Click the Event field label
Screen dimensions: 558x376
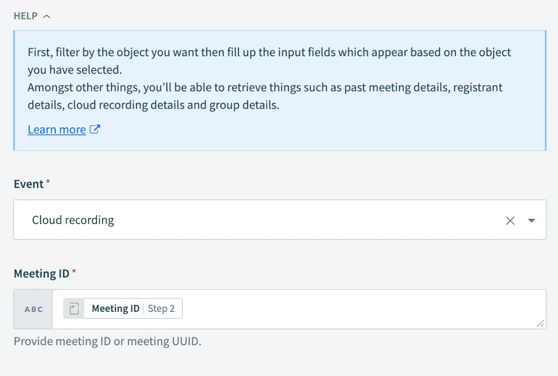point(28,184)
